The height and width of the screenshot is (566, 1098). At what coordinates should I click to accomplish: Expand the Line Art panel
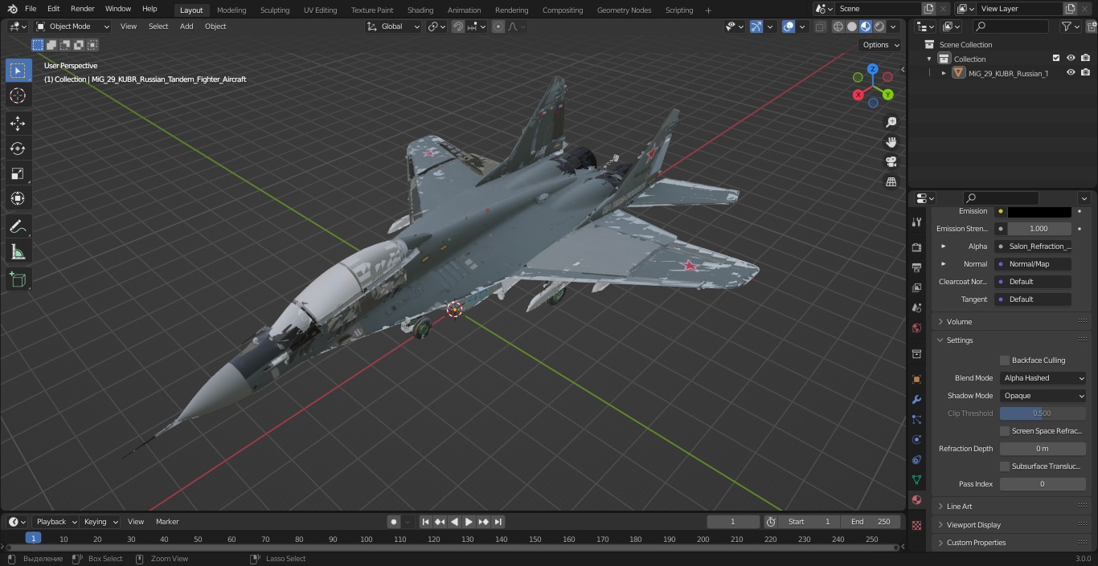[959, 507]
